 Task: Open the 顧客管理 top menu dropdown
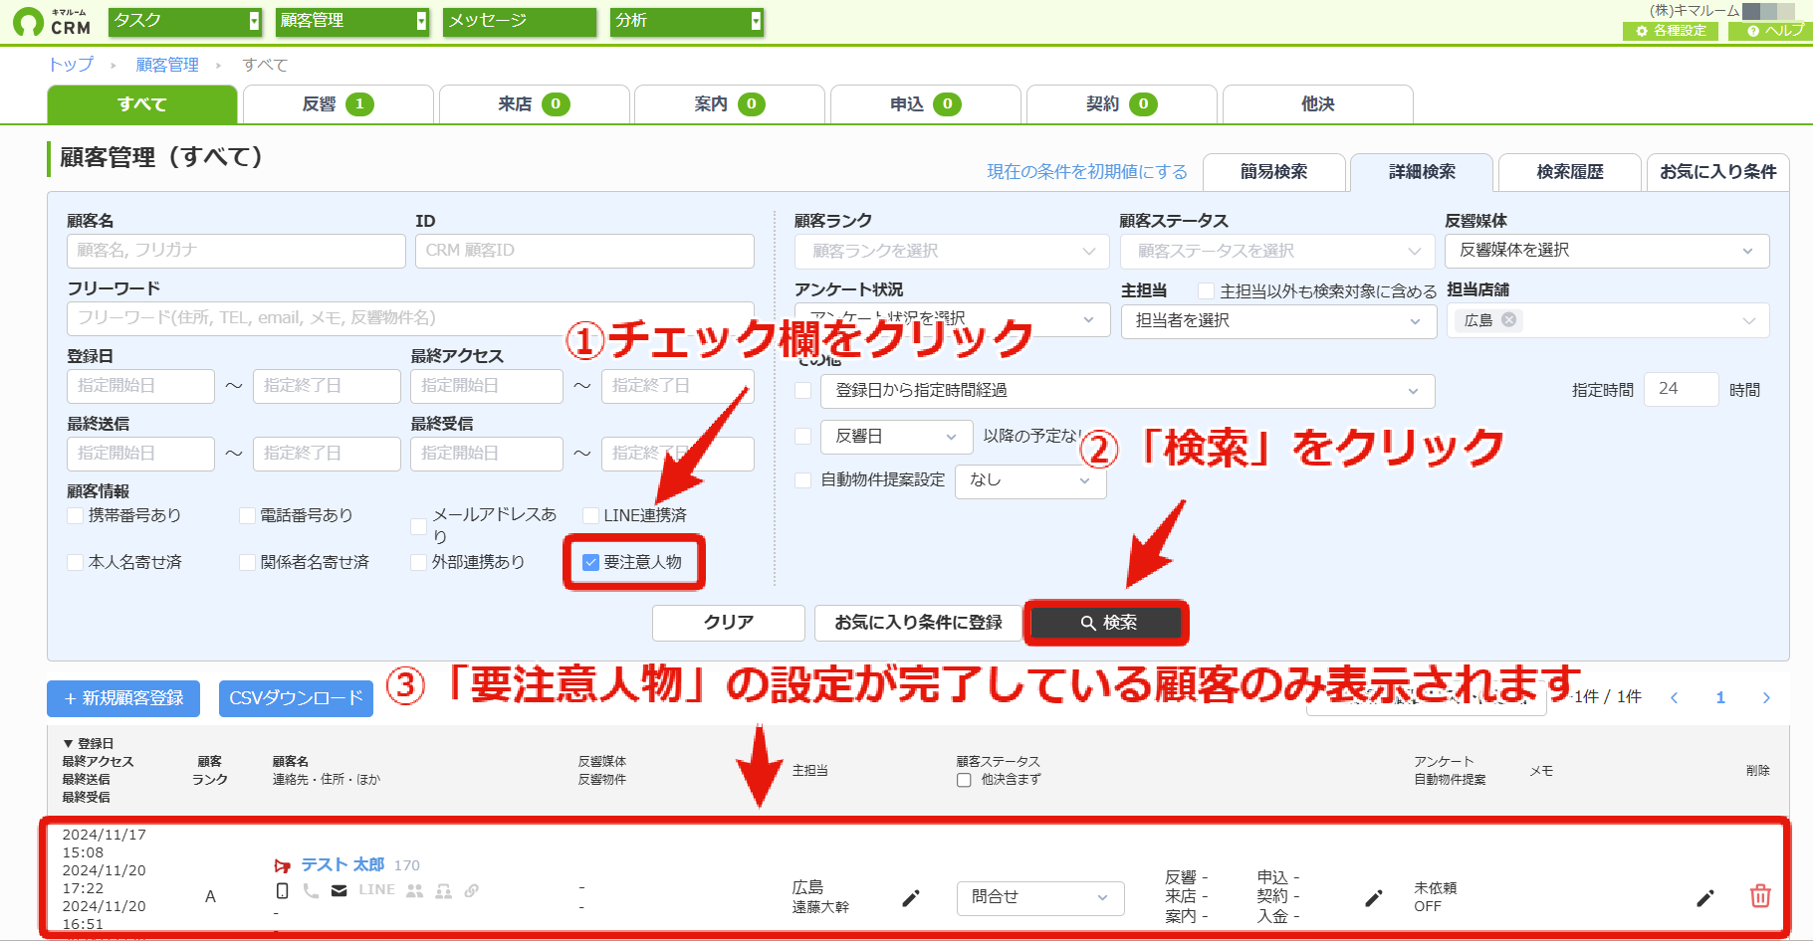[353, 21]
